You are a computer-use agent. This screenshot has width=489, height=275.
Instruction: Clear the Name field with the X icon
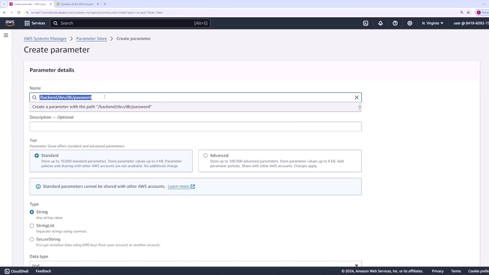click(357, 97)
